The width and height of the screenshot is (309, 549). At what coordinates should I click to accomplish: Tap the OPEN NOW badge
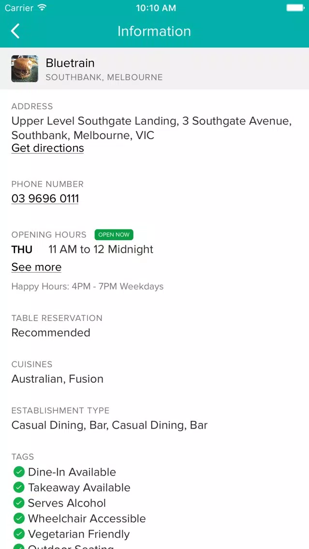click(114, 234)
